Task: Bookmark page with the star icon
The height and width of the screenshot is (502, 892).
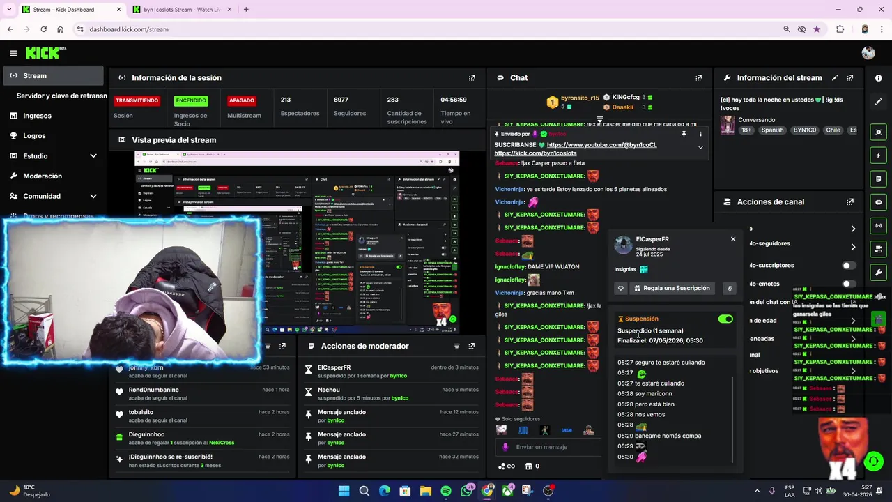Action: click(817, 29)
